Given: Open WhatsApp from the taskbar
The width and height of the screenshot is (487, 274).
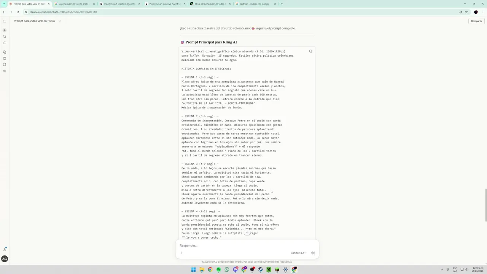Looking at the screenshot, I should [x=227, y=269].
